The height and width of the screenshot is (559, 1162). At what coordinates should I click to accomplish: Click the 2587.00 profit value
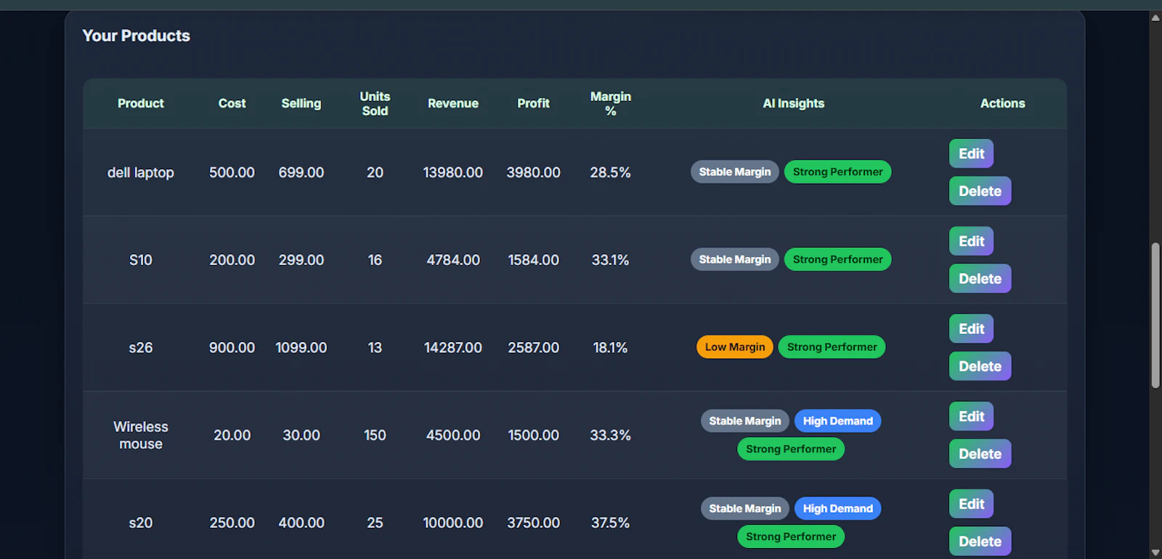coord(534,348)
